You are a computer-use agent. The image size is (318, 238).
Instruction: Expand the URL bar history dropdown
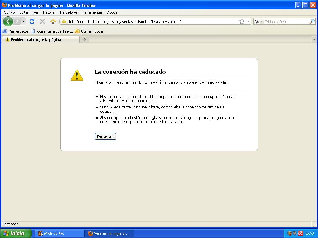tap(248, 21)
